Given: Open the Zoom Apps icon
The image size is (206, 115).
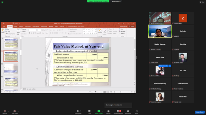Looking at the screenshot, I should point(136,111).
